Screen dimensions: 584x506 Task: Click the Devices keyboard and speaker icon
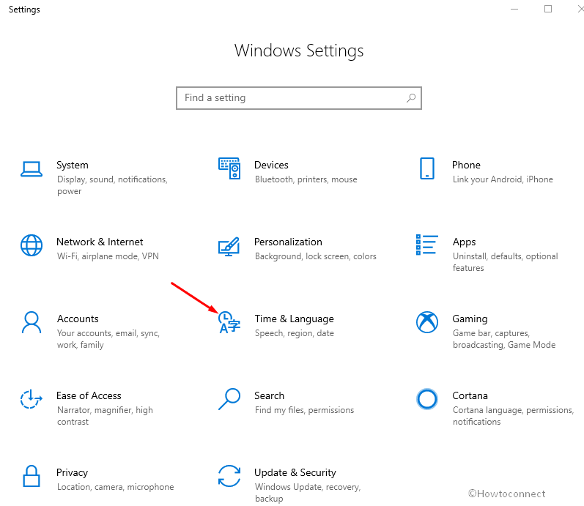point(229,168)
